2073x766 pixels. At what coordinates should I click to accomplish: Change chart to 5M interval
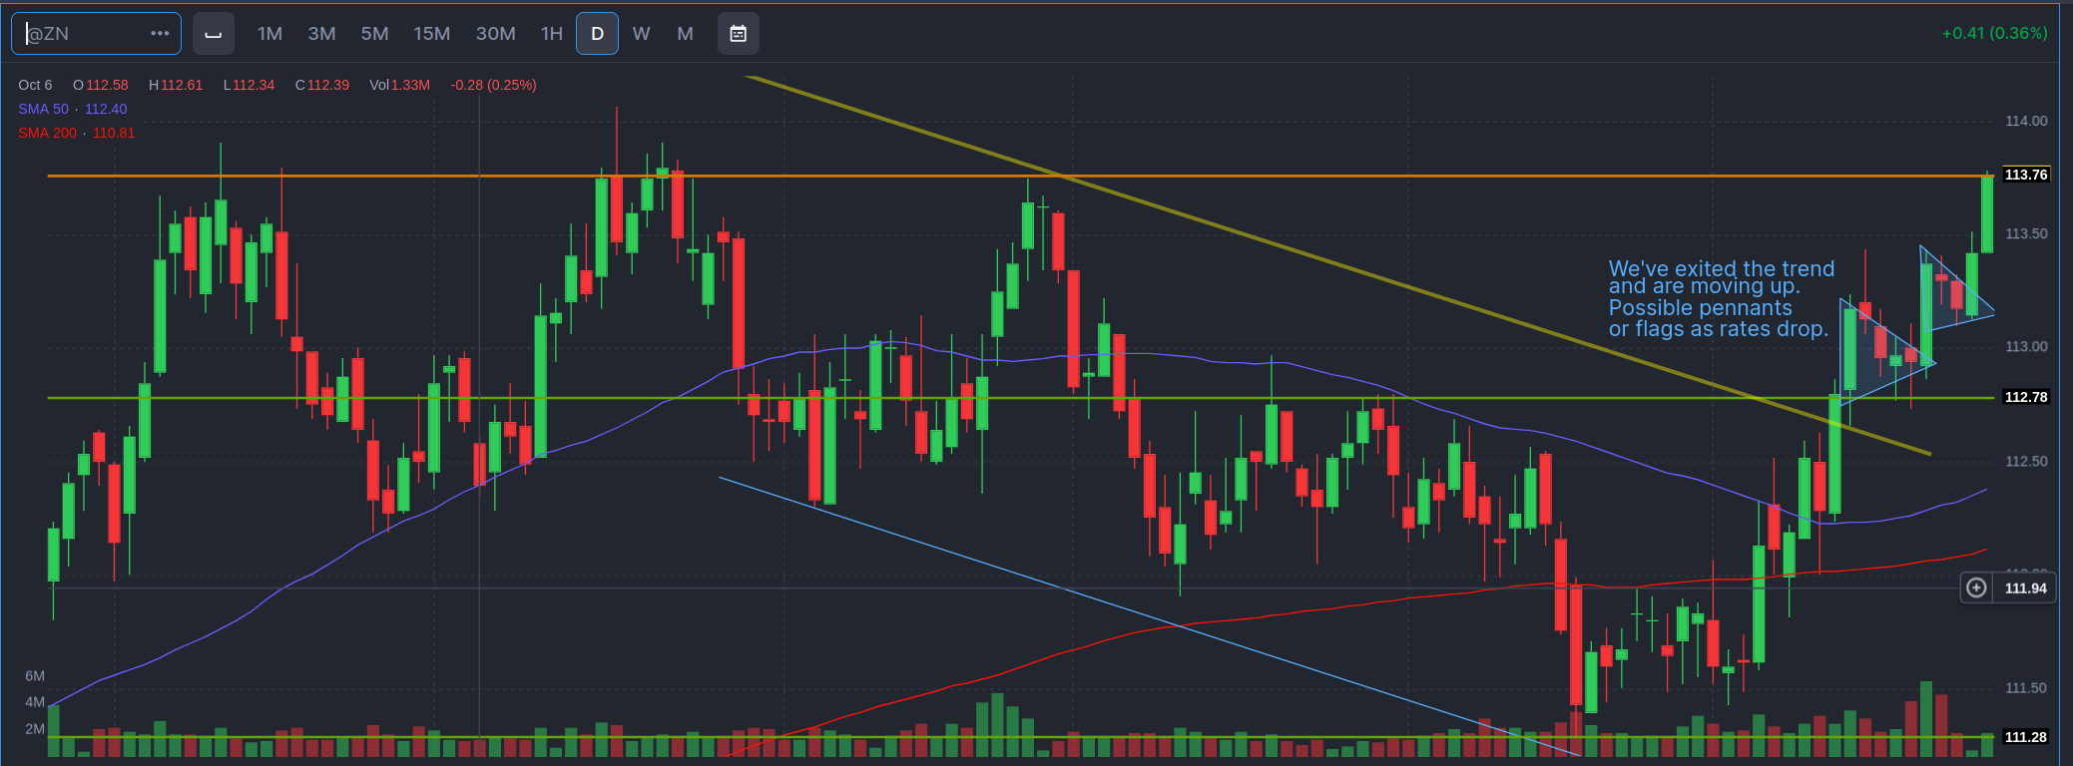tap(374, 34)
